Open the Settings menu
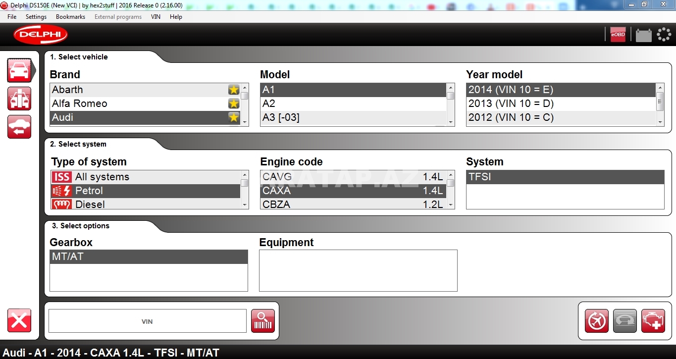 (36, 17)
